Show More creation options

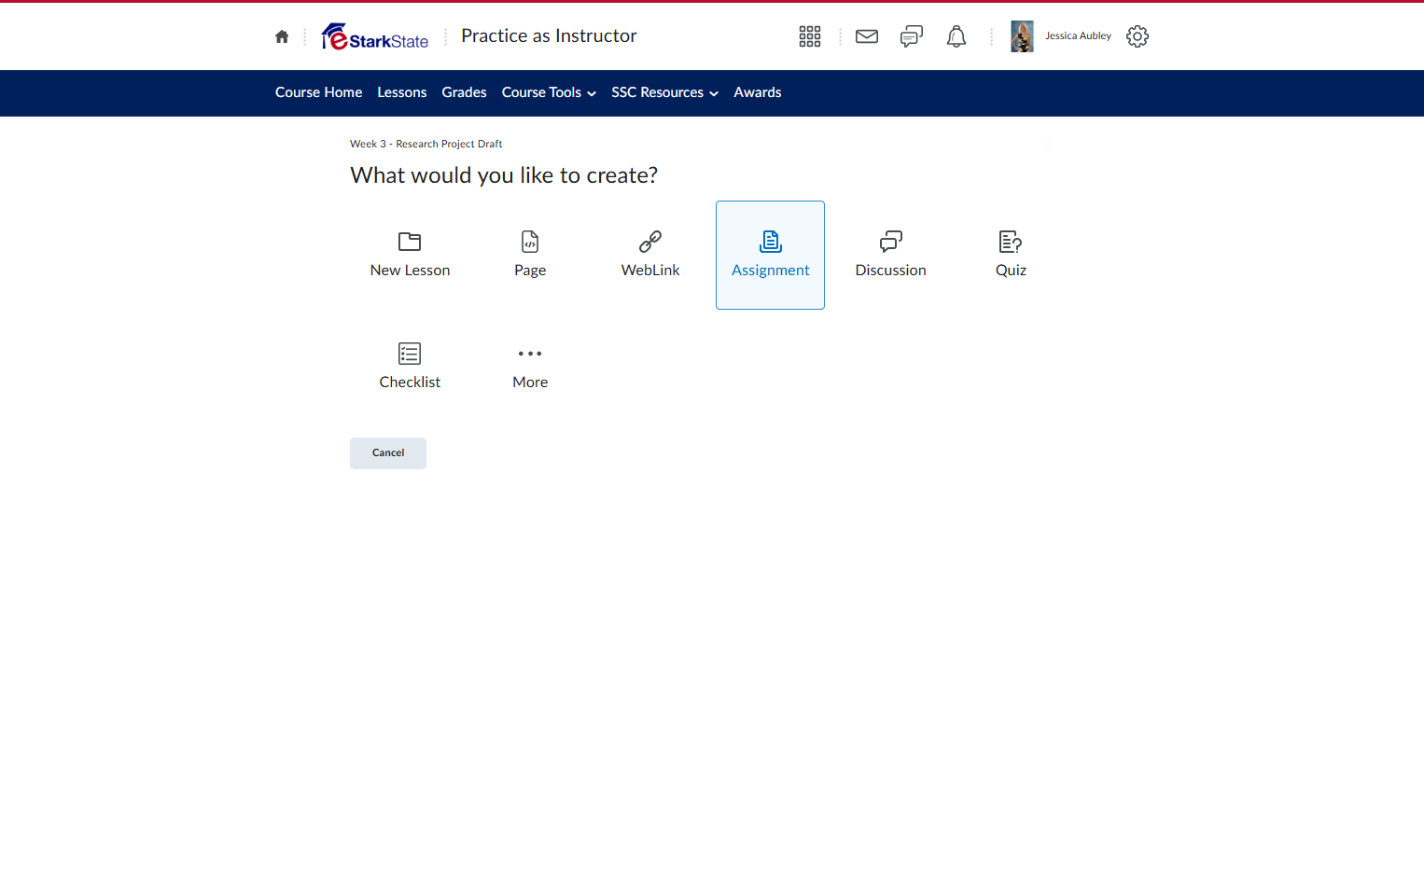(530, 367)
